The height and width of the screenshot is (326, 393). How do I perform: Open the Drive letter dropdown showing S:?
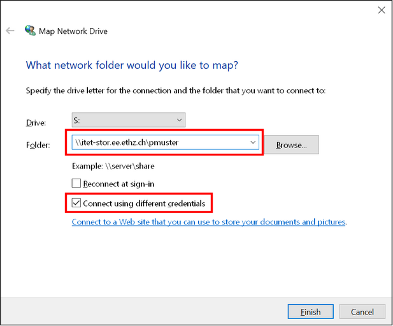129,120
